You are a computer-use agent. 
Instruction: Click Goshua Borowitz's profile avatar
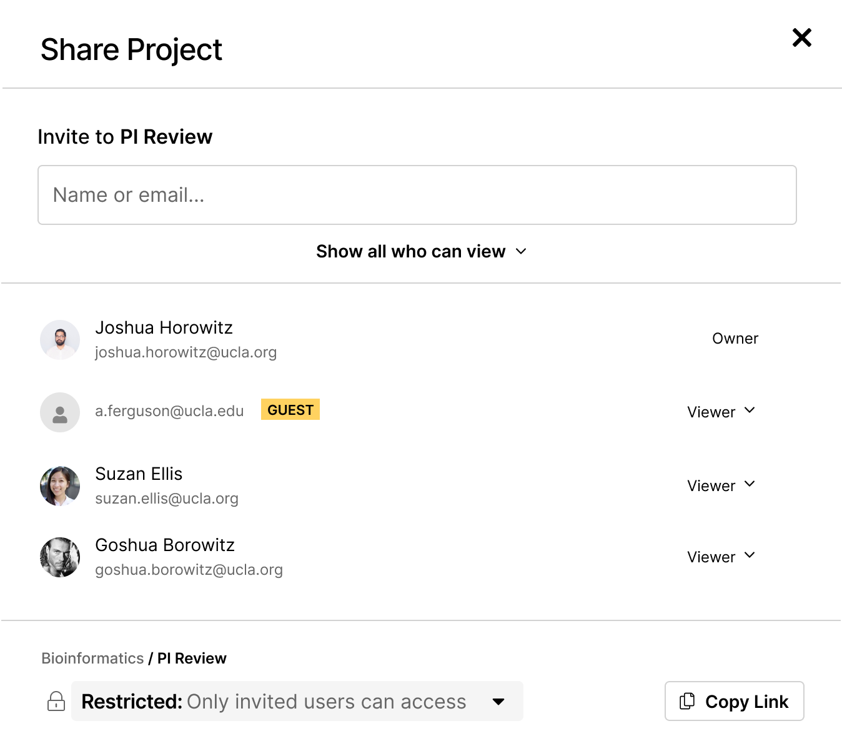(59, 557)
